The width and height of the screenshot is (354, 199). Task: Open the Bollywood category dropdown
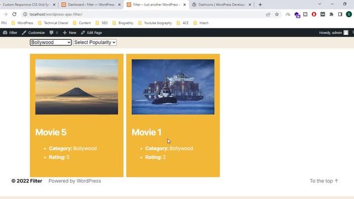[50, 43]
